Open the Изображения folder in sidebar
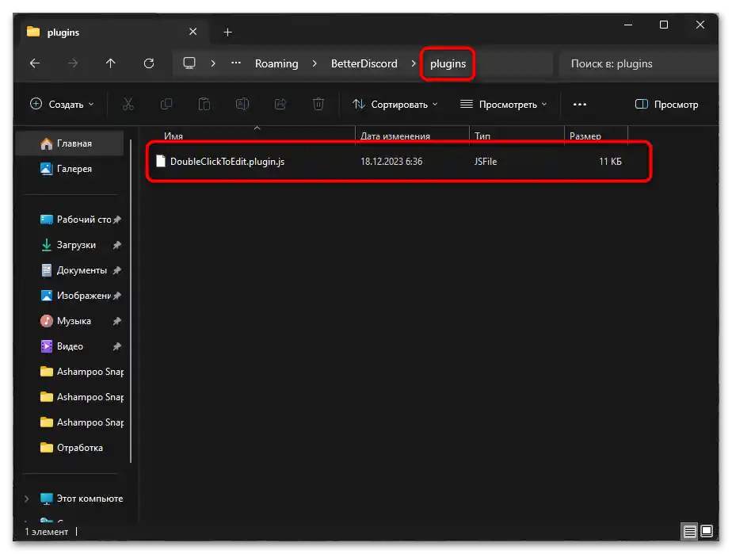This screenshot has height=554, width=732. tap(77, 296)
